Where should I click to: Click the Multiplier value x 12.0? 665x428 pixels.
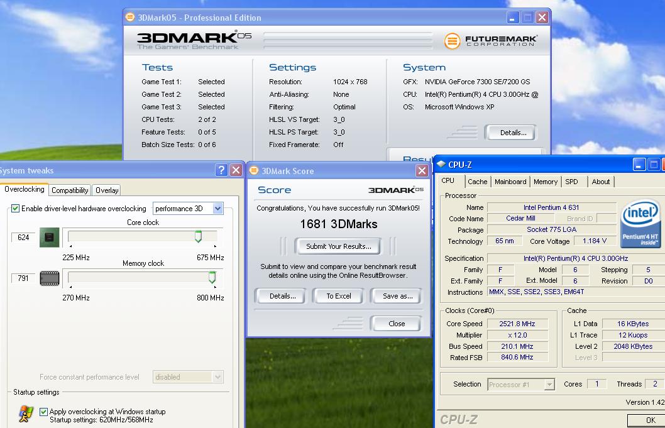(517, 335)
